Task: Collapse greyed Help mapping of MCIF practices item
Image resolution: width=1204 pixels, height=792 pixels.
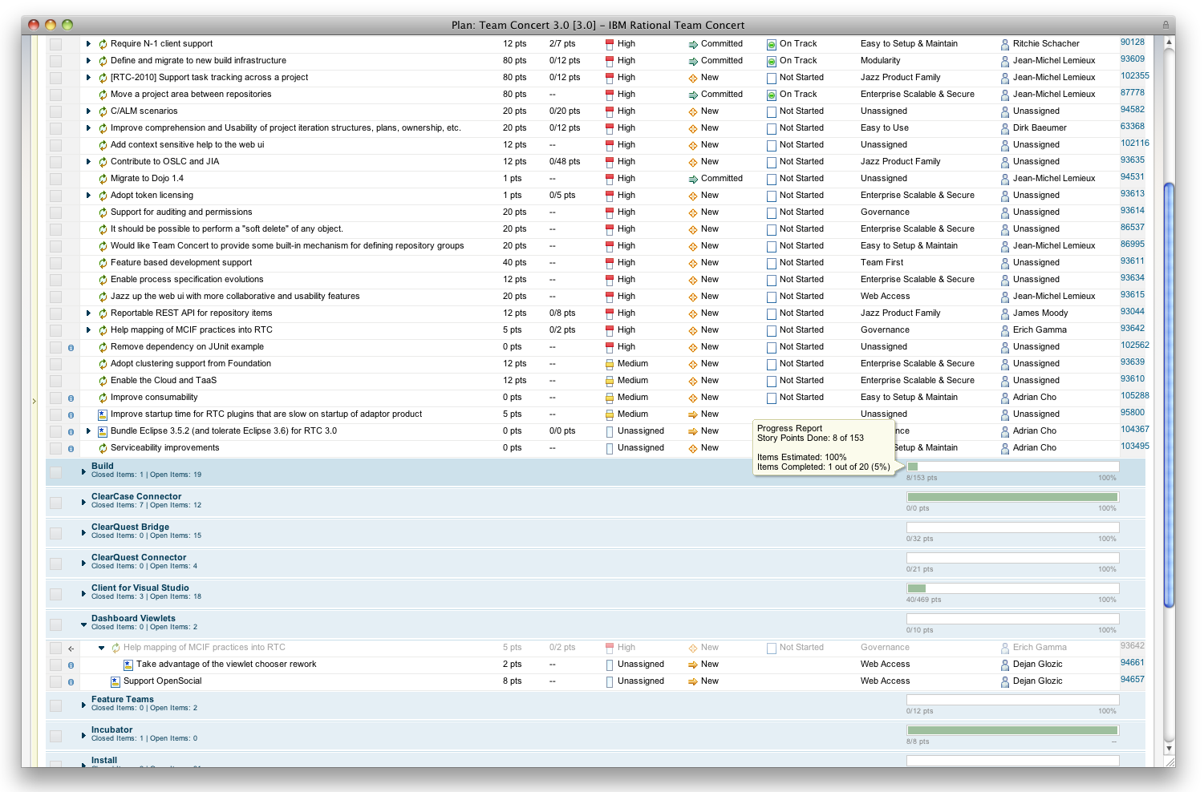Action: (x=101, y=648)
